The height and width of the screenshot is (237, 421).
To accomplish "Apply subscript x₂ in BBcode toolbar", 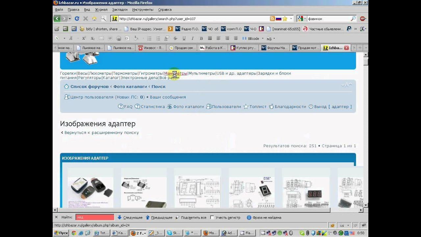I will [x=92, y=38].
